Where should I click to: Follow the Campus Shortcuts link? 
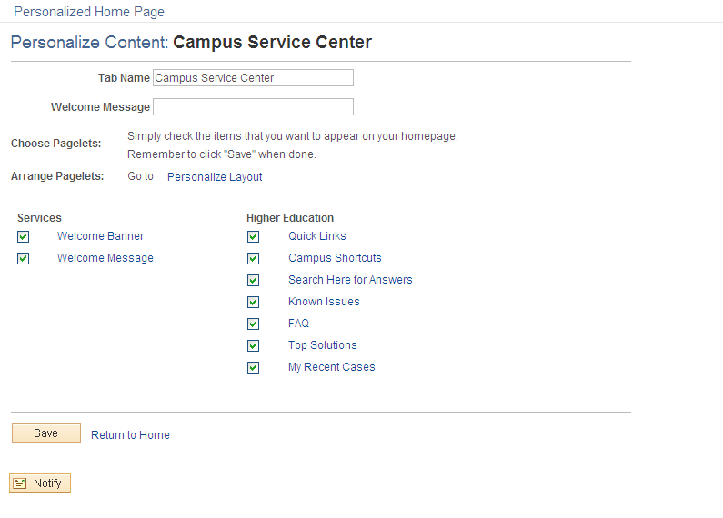click(x=335, y=257)
